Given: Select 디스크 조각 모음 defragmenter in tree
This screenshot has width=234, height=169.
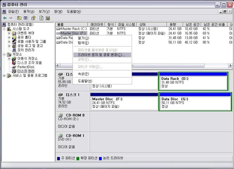Looking at the screenshot, I should pyautogui.click(x=29, y=63).
